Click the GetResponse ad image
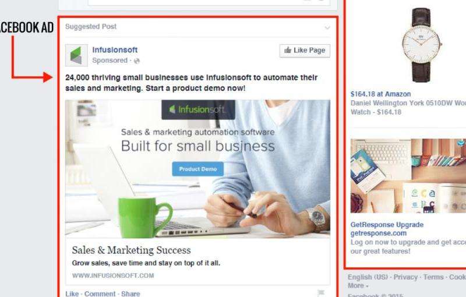The height and width of the screenshot is (297, 466). [408, 175]
